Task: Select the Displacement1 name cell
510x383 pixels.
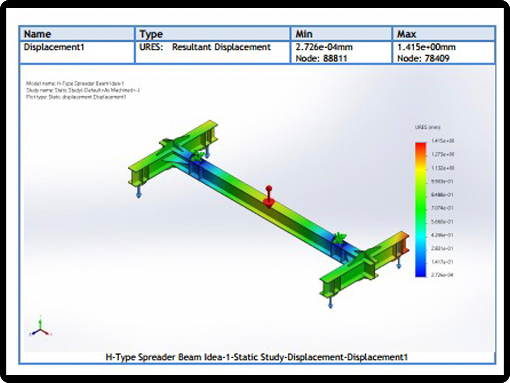Action: pyautogui.click(x=54, y=47)
